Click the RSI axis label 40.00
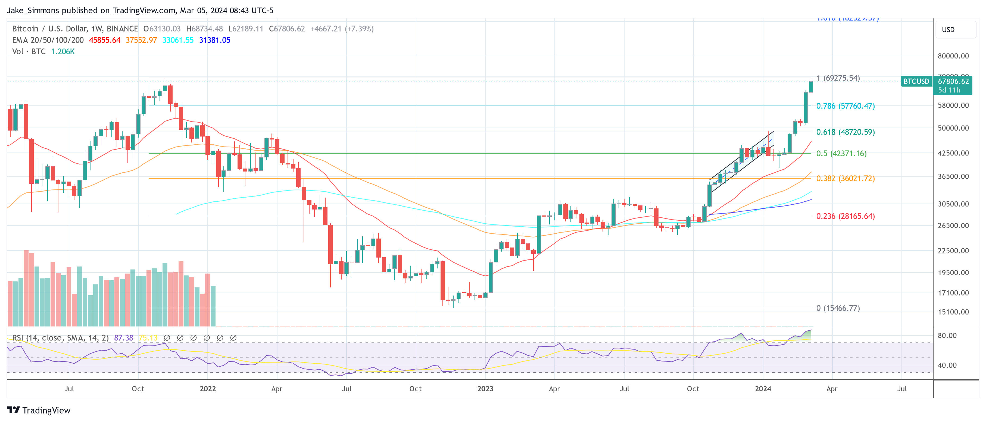 point(947,366)
